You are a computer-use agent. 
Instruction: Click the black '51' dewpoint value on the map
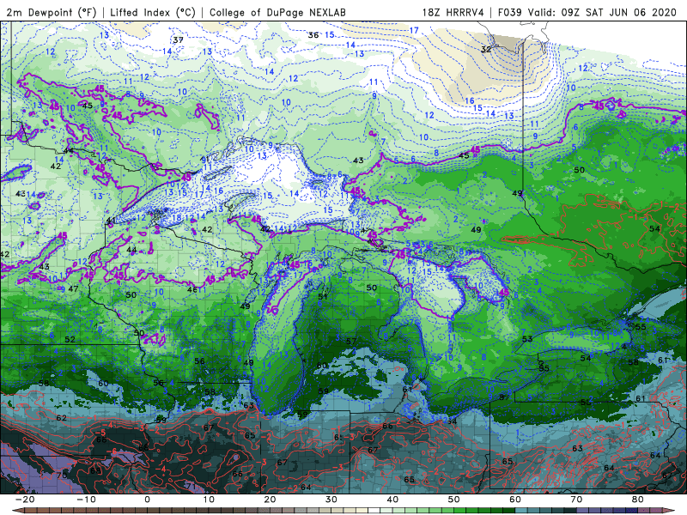323,296
